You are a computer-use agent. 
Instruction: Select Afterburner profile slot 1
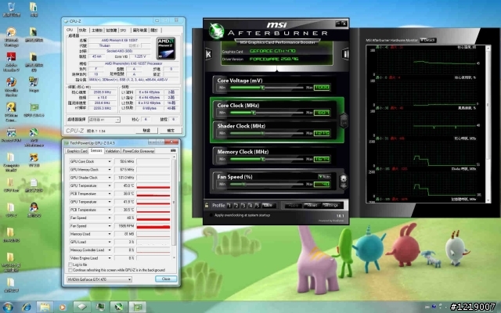229,205
